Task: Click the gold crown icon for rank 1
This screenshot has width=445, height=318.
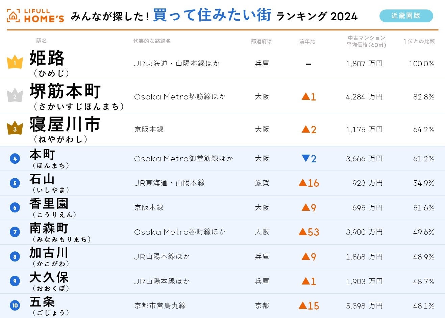Action: click(x=15, y=63)
